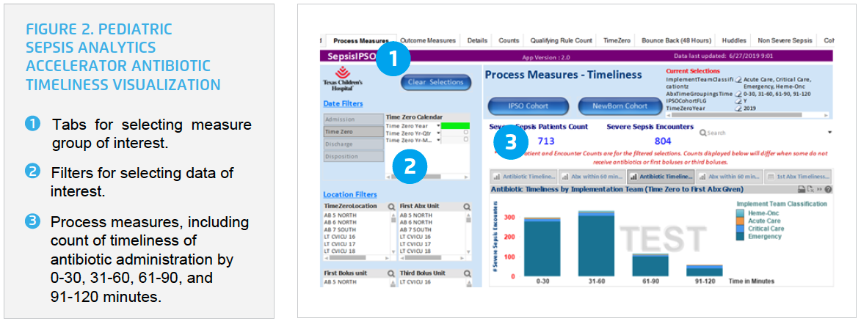Select LT CVICU 18 in TimeZeroLocation list

[x=341, y=251]
